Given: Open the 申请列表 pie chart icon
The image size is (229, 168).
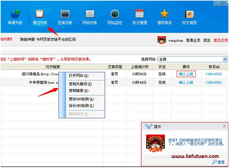Looking at the screenshot, I should 15,14.
